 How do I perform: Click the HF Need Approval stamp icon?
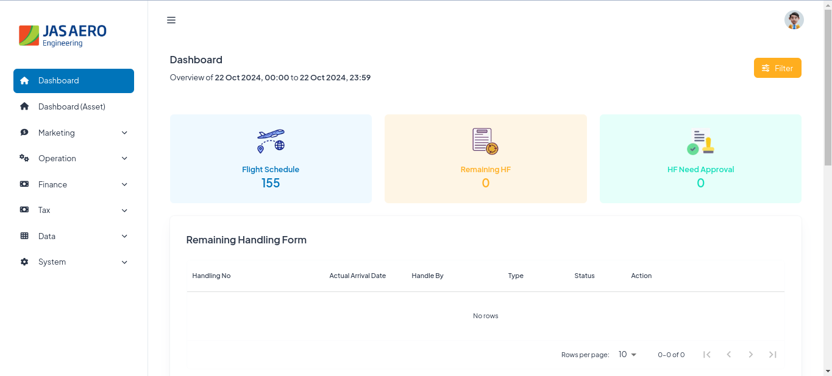[700, 141]
